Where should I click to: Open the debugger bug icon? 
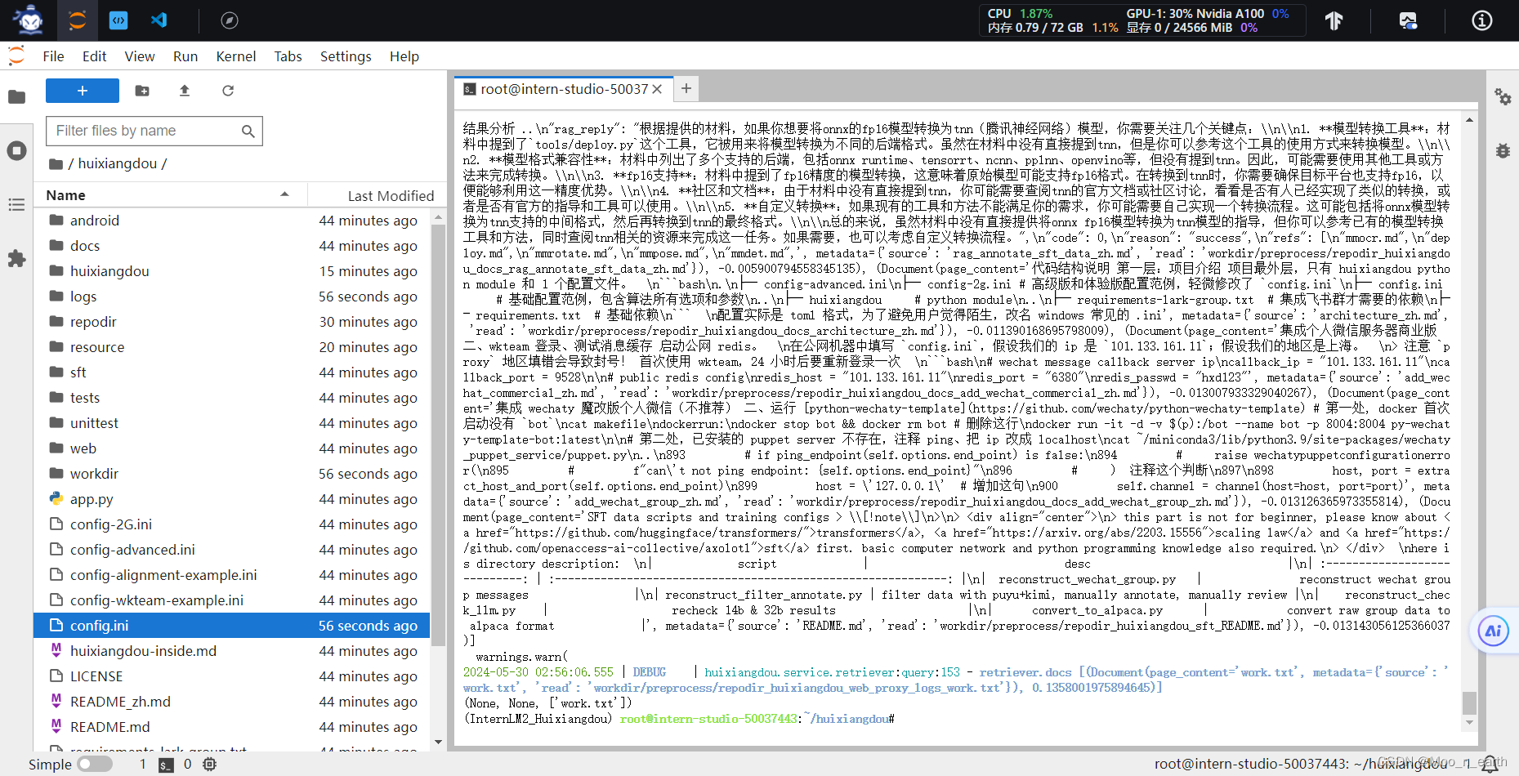pos(1503,150)
